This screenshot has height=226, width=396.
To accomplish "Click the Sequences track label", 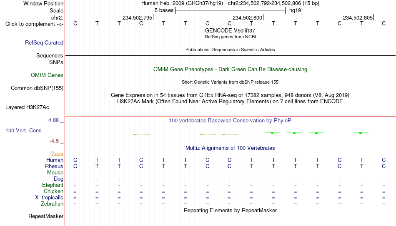I will [50, 55].
